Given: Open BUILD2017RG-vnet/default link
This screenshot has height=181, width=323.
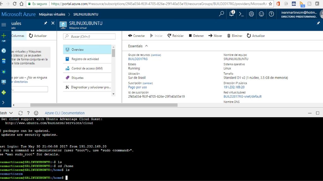Looking at the screenshot, I should 242,96.
